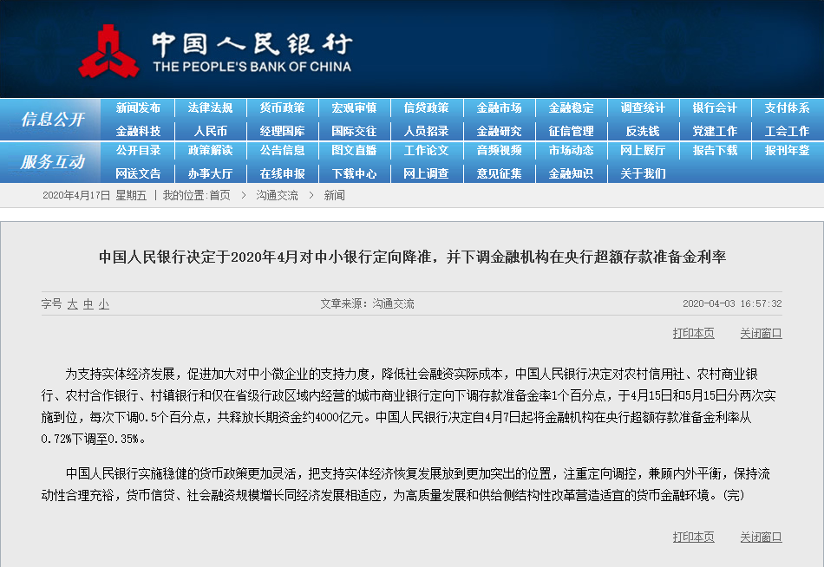Go to 办事大厅 page
The height and width of the screenshot is (567, 824).
(x=210, y=173)
